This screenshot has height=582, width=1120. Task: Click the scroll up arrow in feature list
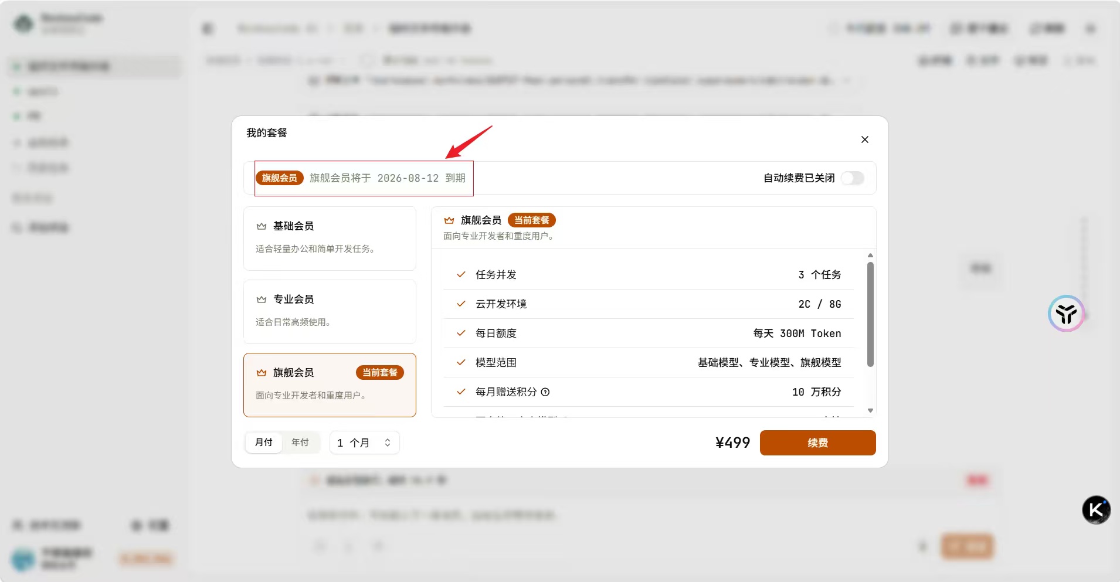pos(870,256)
